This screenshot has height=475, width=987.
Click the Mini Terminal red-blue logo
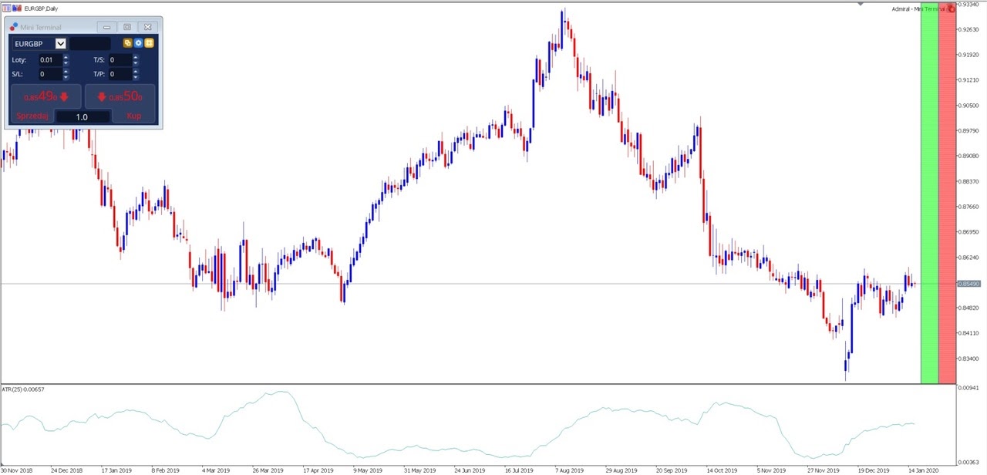[14, 27]
